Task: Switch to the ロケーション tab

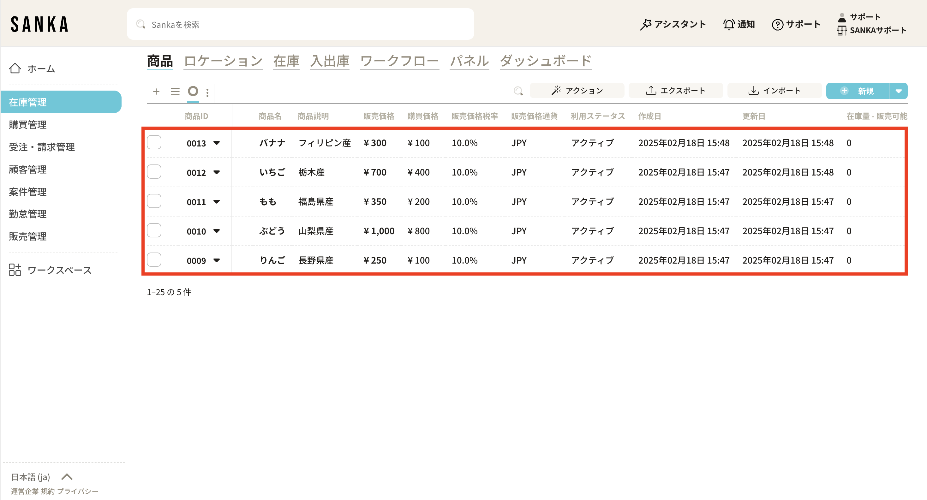Action: (x=223, y=61)
